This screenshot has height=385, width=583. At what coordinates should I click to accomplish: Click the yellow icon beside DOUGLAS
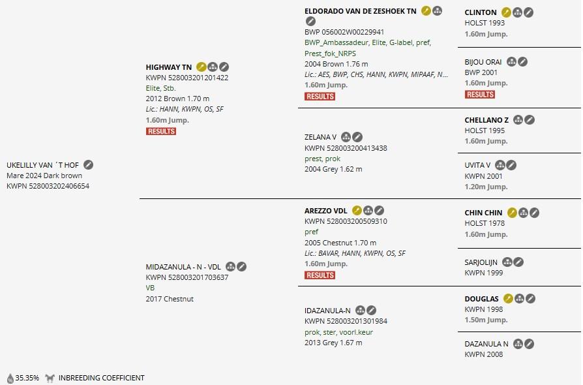click(x=508, y=298)
